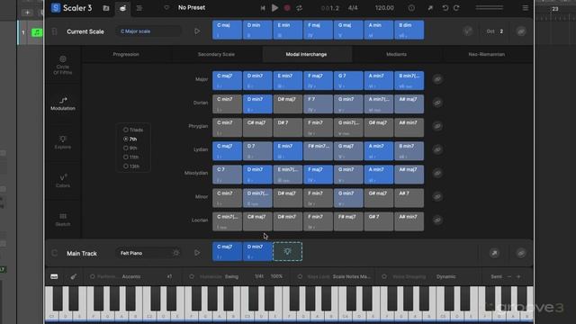Toggle the Perform power button
576x324 pixels.
[x=92, y=276]
